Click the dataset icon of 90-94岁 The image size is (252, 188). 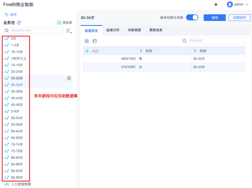click(x=7, y=171)
